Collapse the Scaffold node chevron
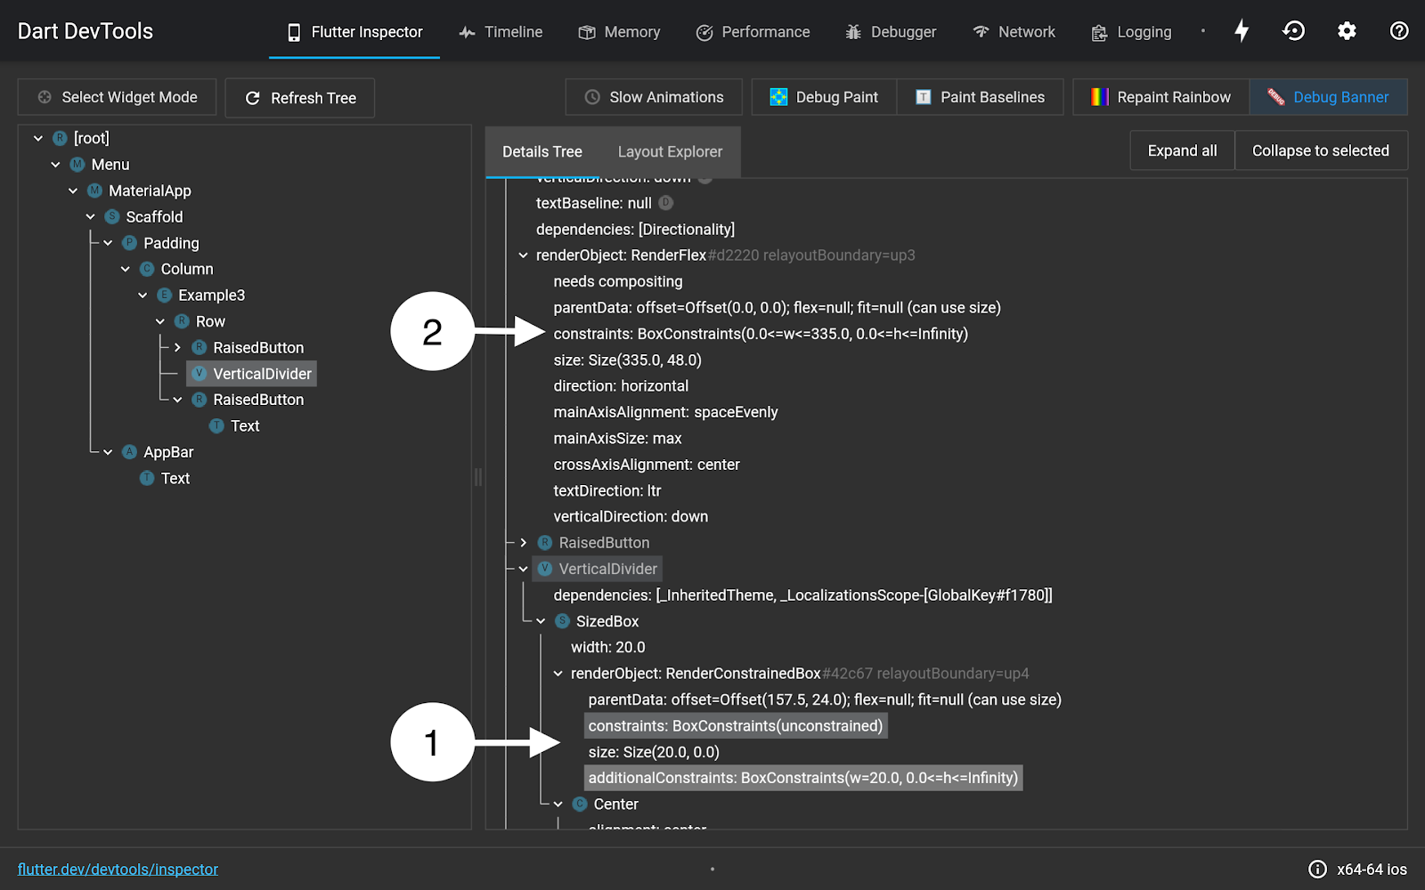 pos(91,216)
